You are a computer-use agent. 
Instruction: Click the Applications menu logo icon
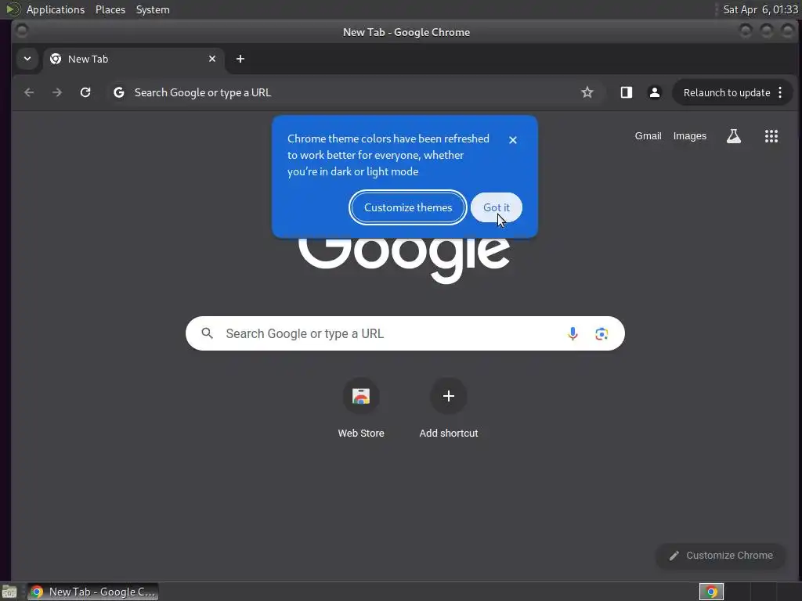13,9
